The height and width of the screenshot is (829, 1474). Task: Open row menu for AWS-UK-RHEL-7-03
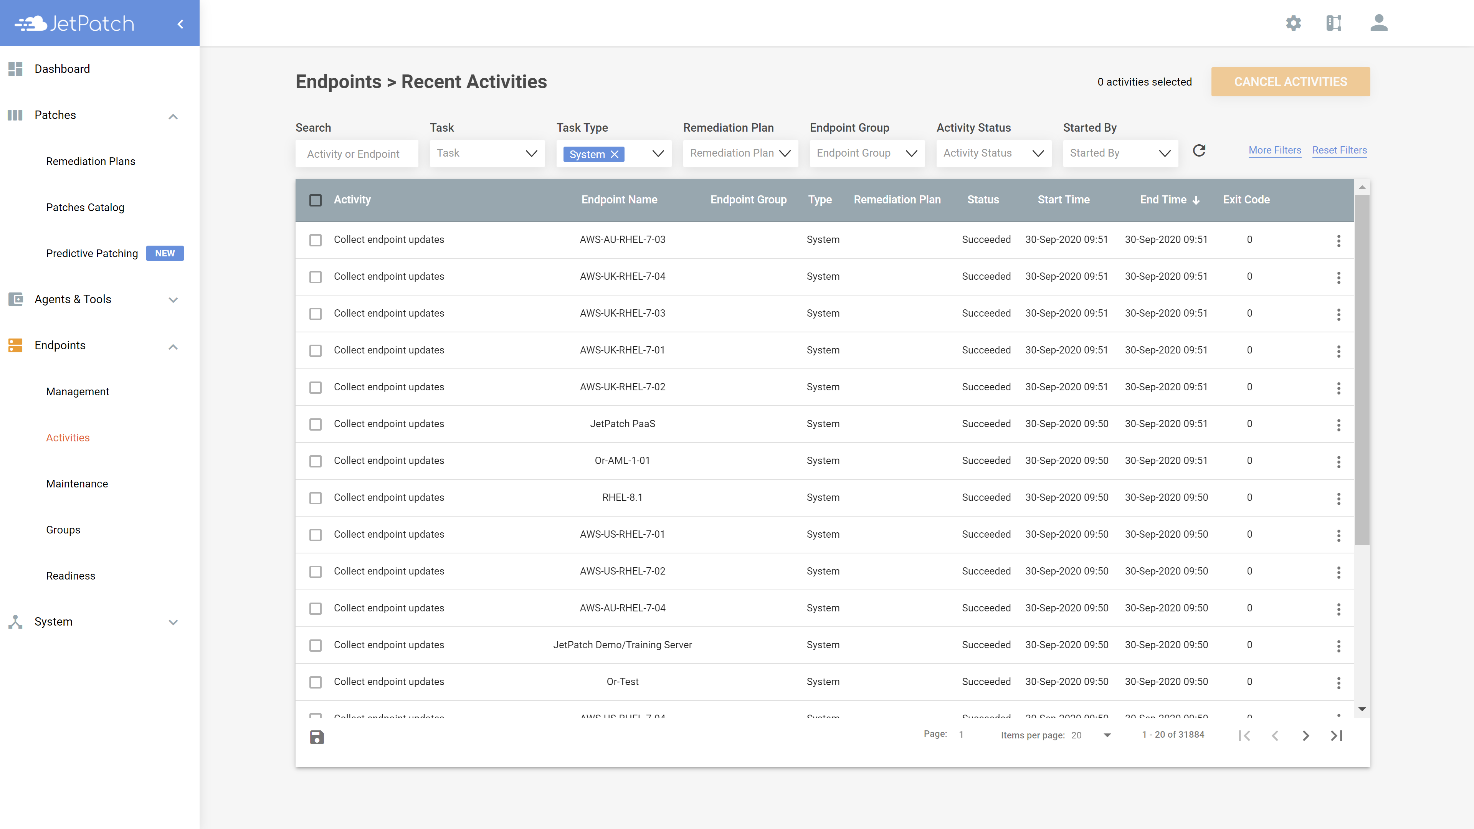(x=1338, y=314)
